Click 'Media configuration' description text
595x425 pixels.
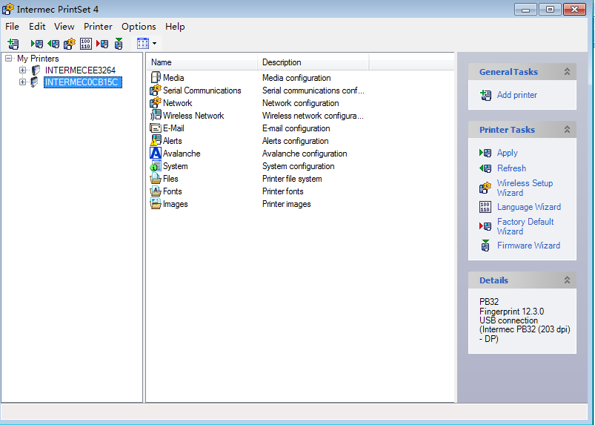pos(296,78)
